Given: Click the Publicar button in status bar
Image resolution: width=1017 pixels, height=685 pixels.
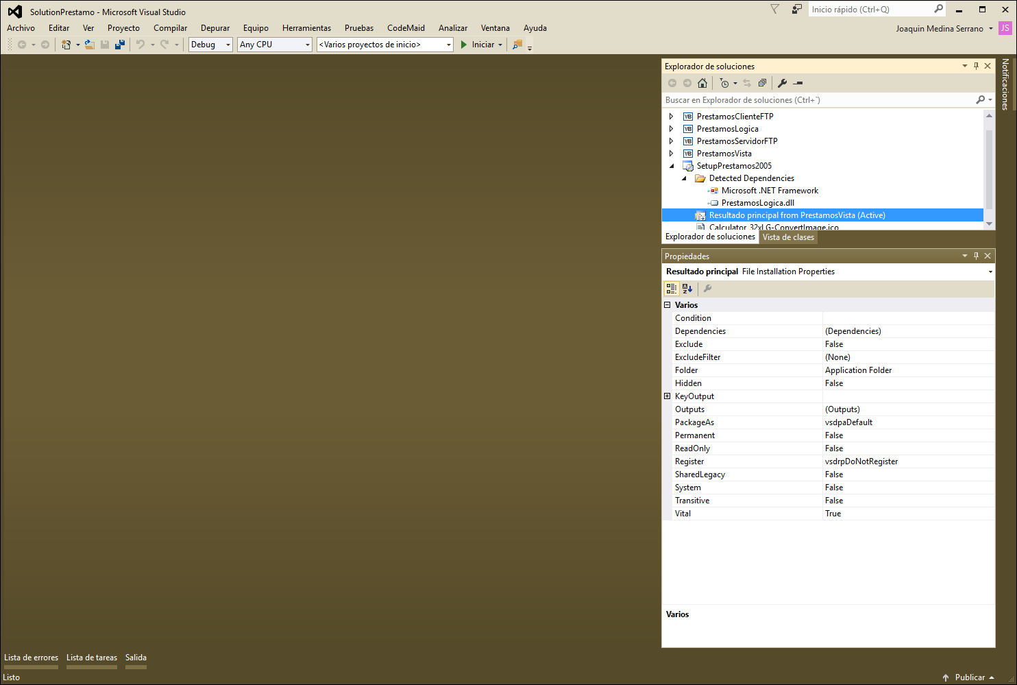Looking at the screenshot, I should click(968, 677).
